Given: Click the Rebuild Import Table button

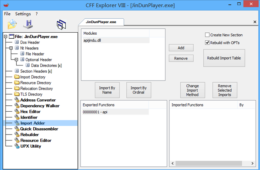Looking at the screenshot, I should (x=224, y=58).
